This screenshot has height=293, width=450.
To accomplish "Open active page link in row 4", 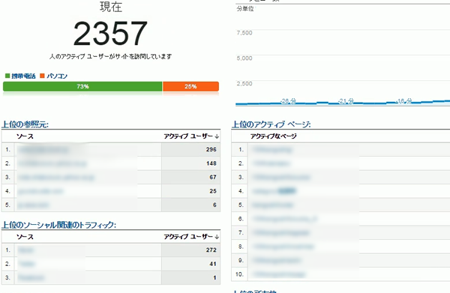I will pos(274,191).
